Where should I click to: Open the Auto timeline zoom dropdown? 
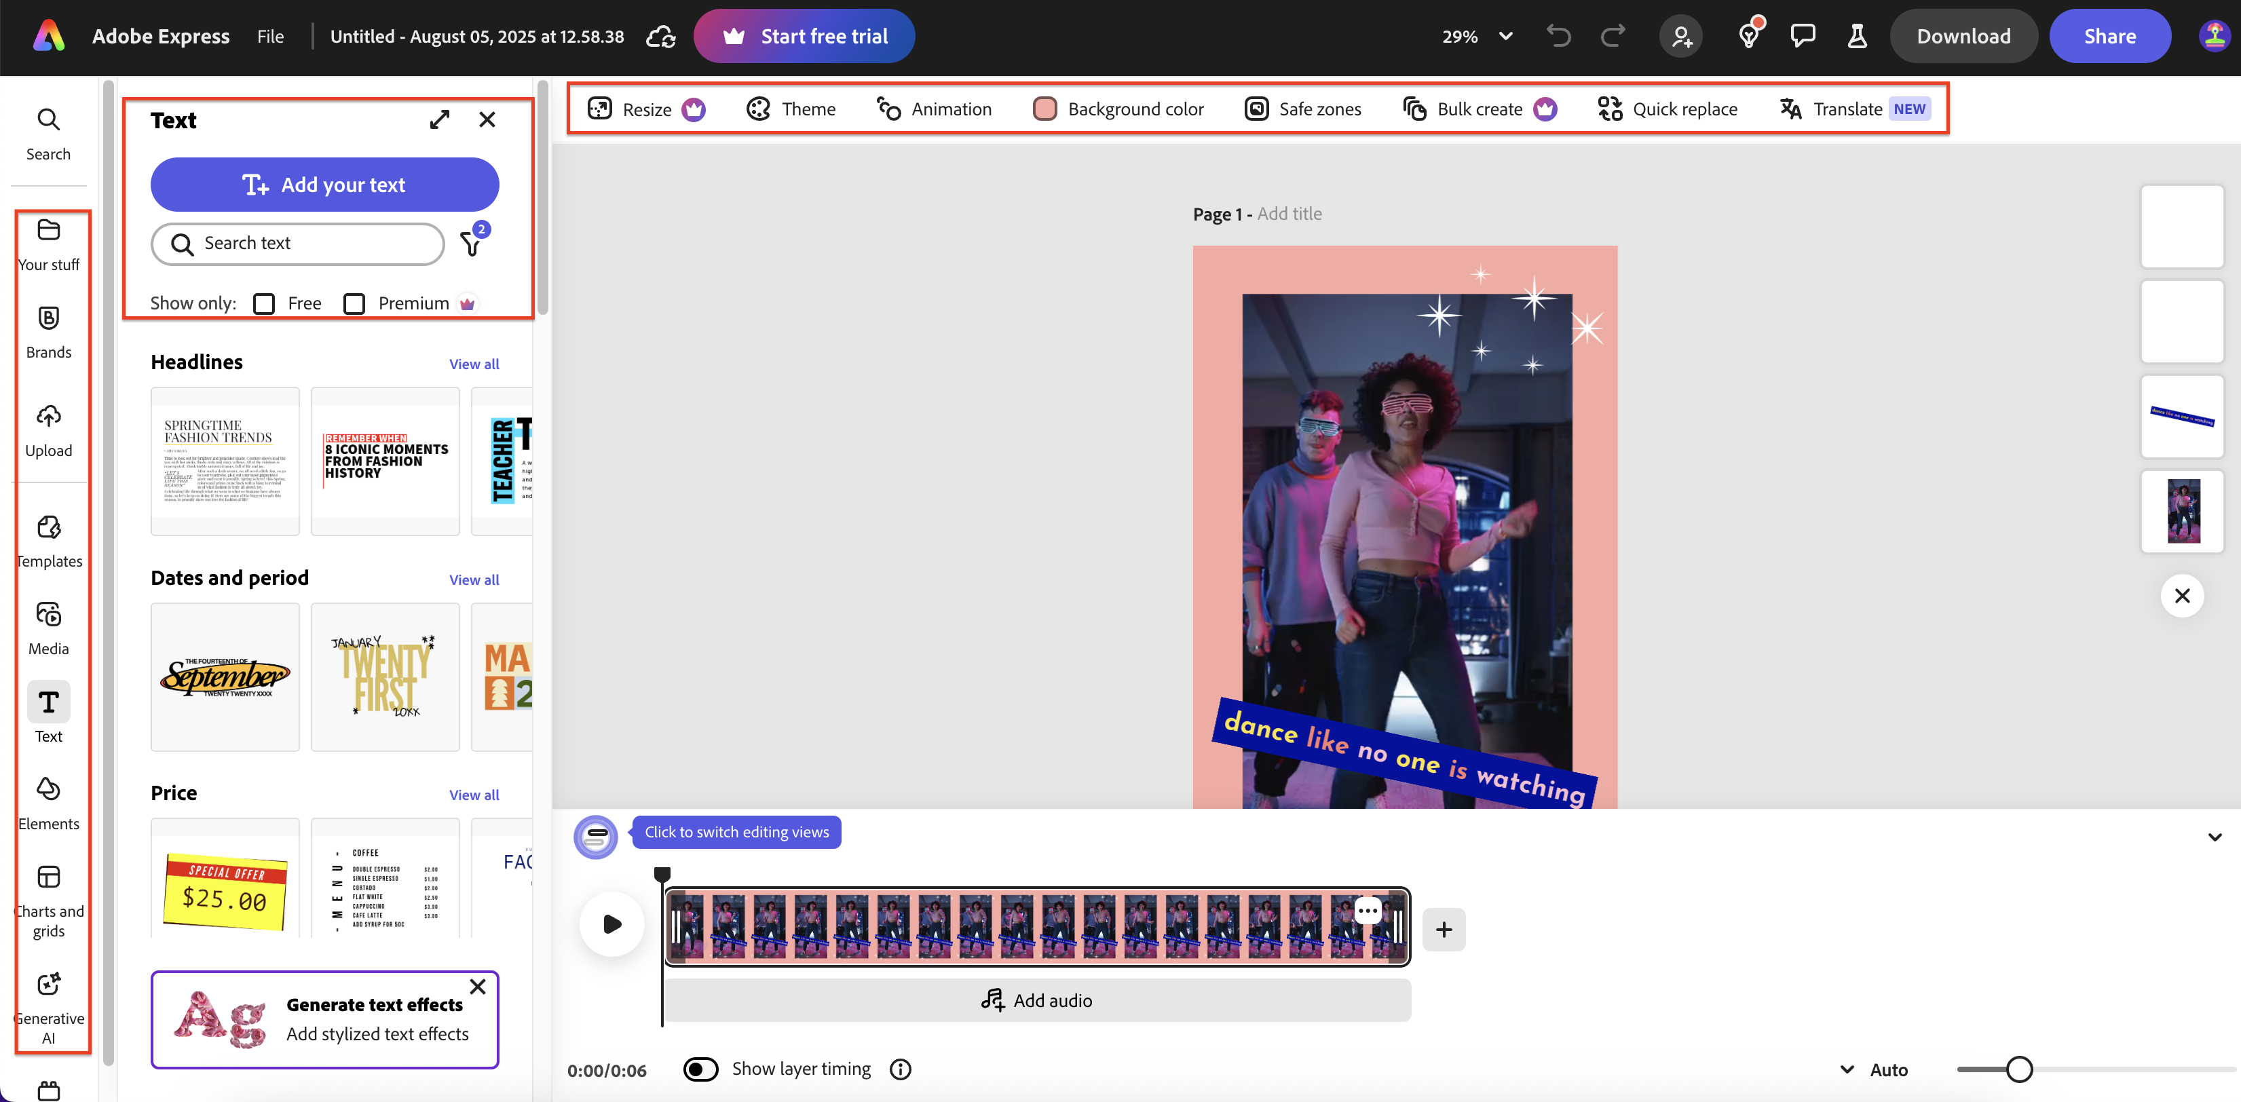(x=1874, y=1070)
